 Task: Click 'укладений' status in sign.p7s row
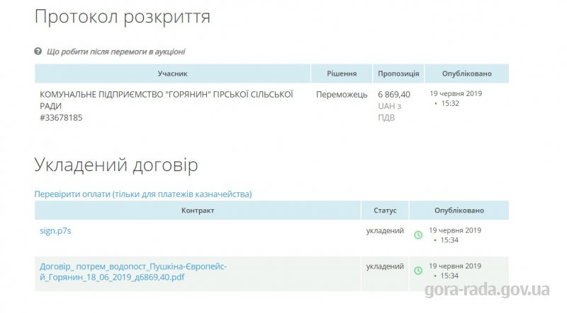tap(385, 231)
